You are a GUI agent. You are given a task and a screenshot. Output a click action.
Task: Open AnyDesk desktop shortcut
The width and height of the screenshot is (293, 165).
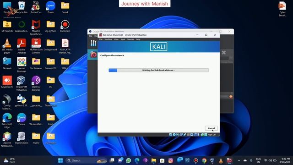(7, 82)
